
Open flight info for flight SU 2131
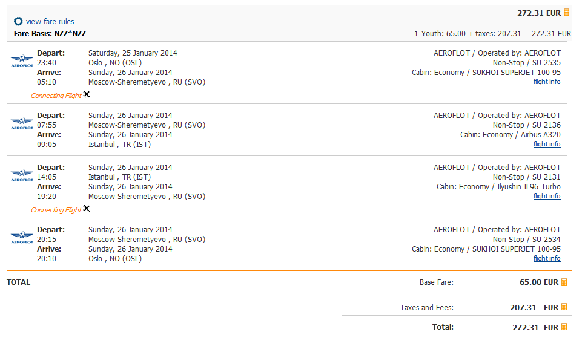point(547,196)
